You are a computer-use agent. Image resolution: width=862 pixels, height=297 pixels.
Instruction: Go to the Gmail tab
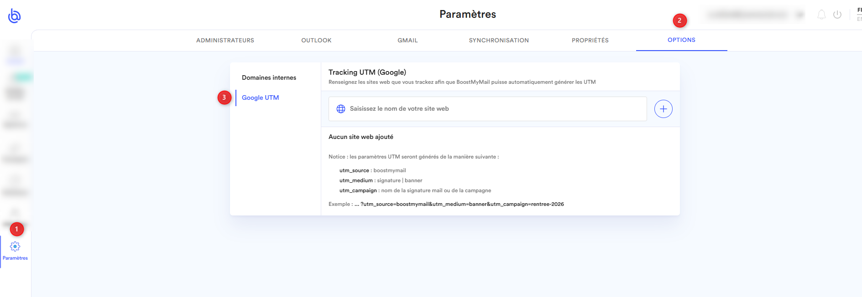pyautogui.click(x=407, y=41)
